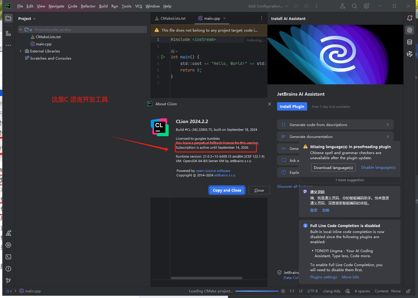Image resolution: width=418 pixels, height=298 pixels.
Task: Open the toolbar more actions menu
Action: [316, 6]
